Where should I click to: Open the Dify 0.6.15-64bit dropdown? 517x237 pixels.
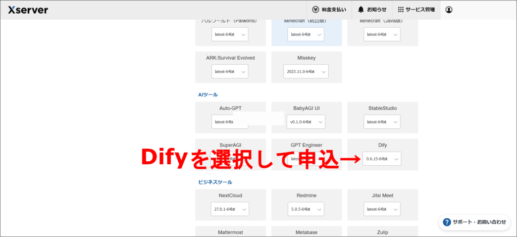(382, 159)
